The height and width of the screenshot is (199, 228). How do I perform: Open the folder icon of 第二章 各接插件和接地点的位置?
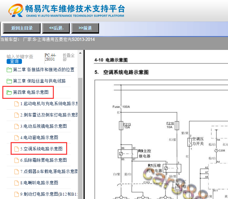coord(9,70)
